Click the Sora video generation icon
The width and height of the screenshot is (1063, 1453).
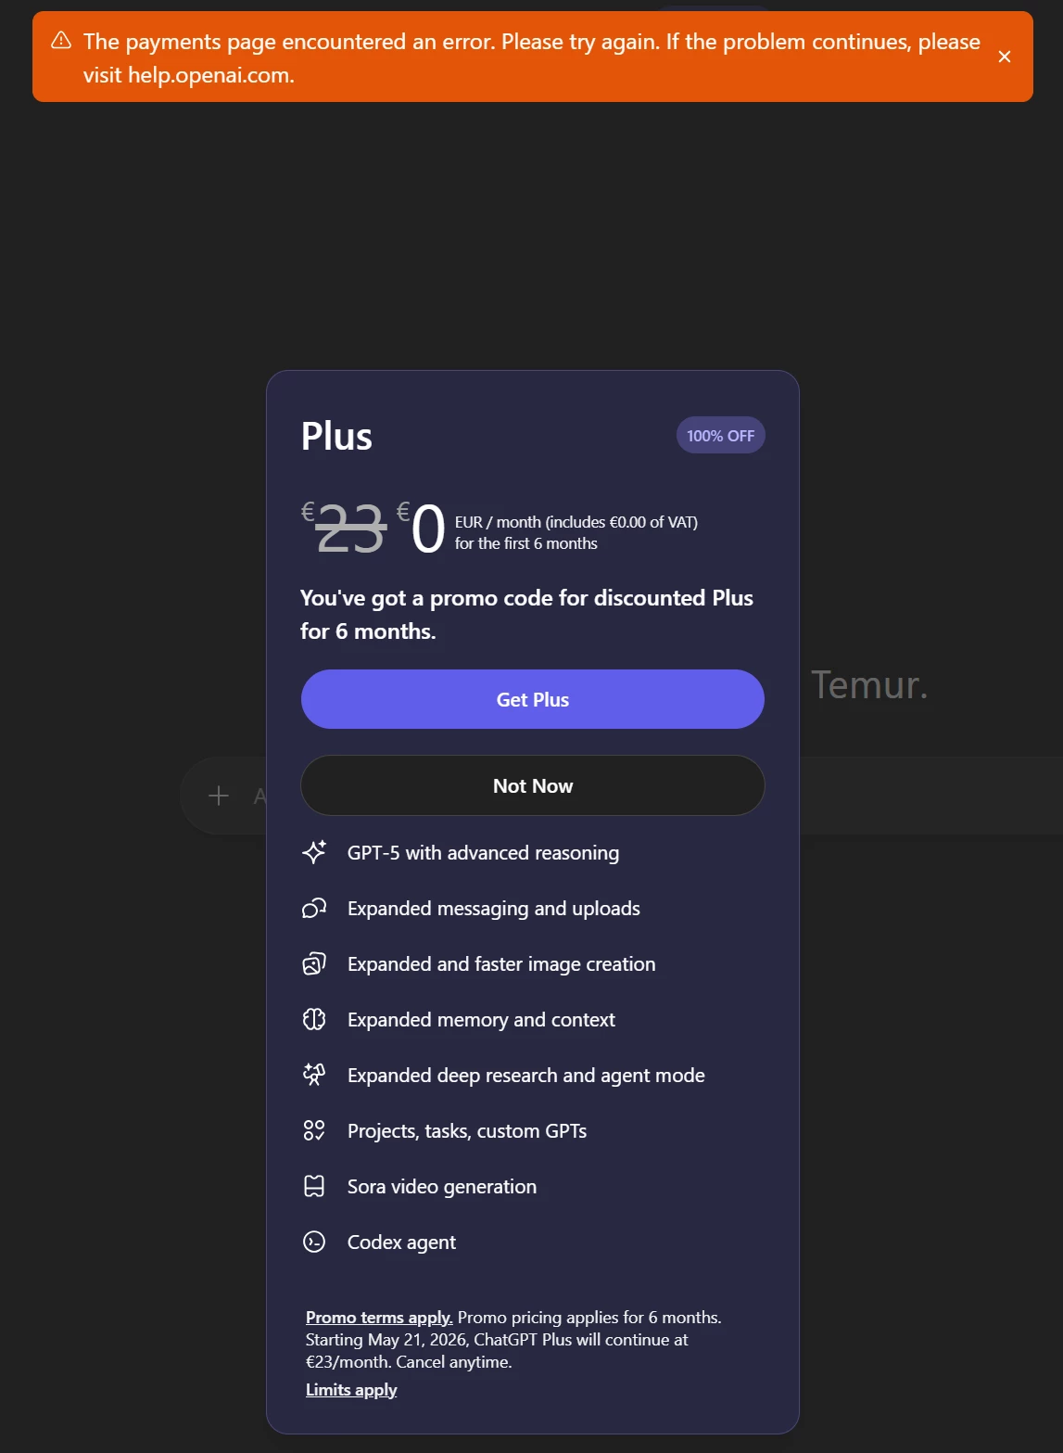pos(314,1186)
